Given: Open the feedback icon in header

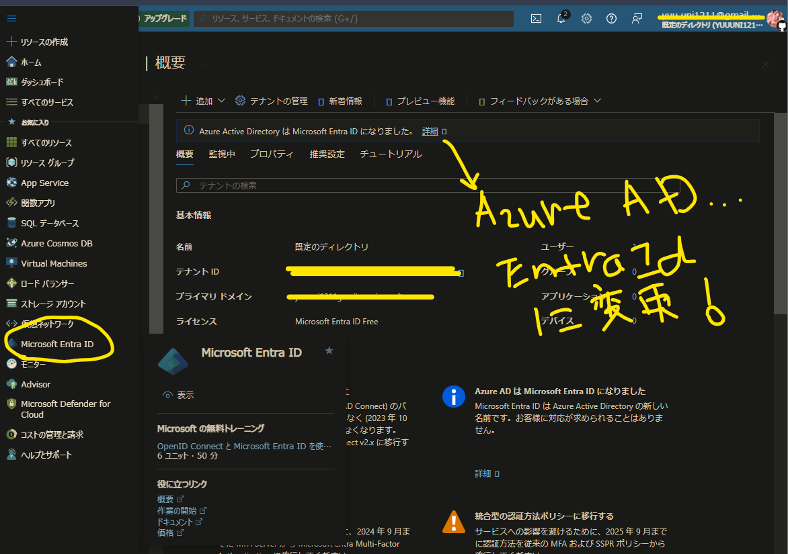Looking at the screenshot, I should pos(637,19).
